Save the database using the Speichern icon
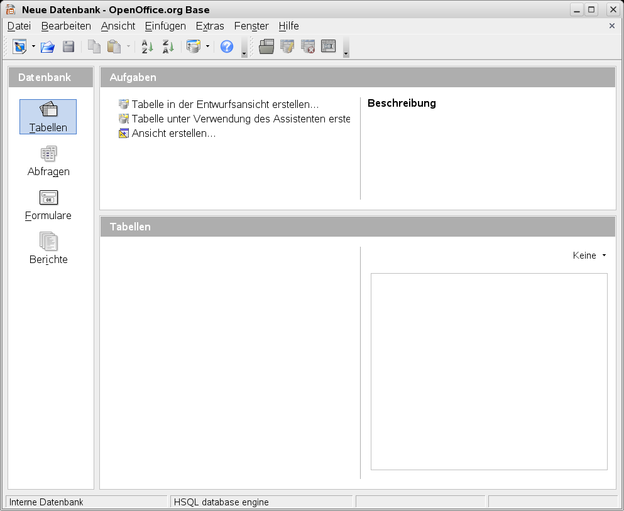 (68, 46)
